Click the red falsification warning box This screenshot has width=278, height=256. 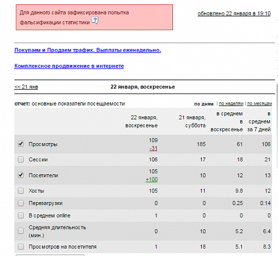pos(95,17)
